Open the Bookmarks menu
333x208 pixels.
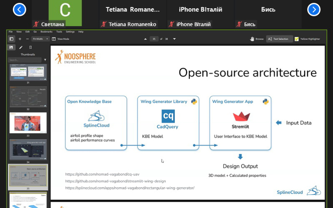coord(46,32)
